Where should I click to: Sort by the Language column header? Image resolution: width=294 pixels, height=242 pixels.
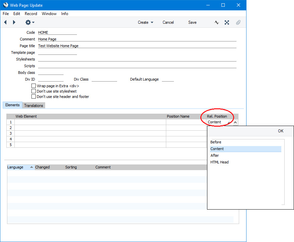coord(20,167)
